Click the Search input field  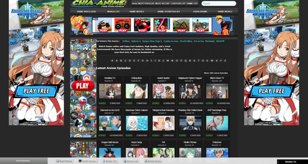(x=219, y=3)
